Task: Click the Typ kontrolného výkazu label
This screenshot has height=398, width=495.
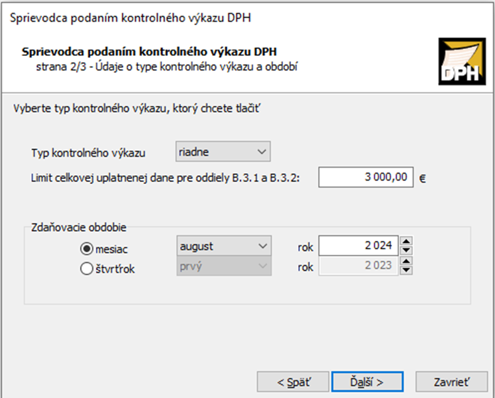Action: click(88, 153)
